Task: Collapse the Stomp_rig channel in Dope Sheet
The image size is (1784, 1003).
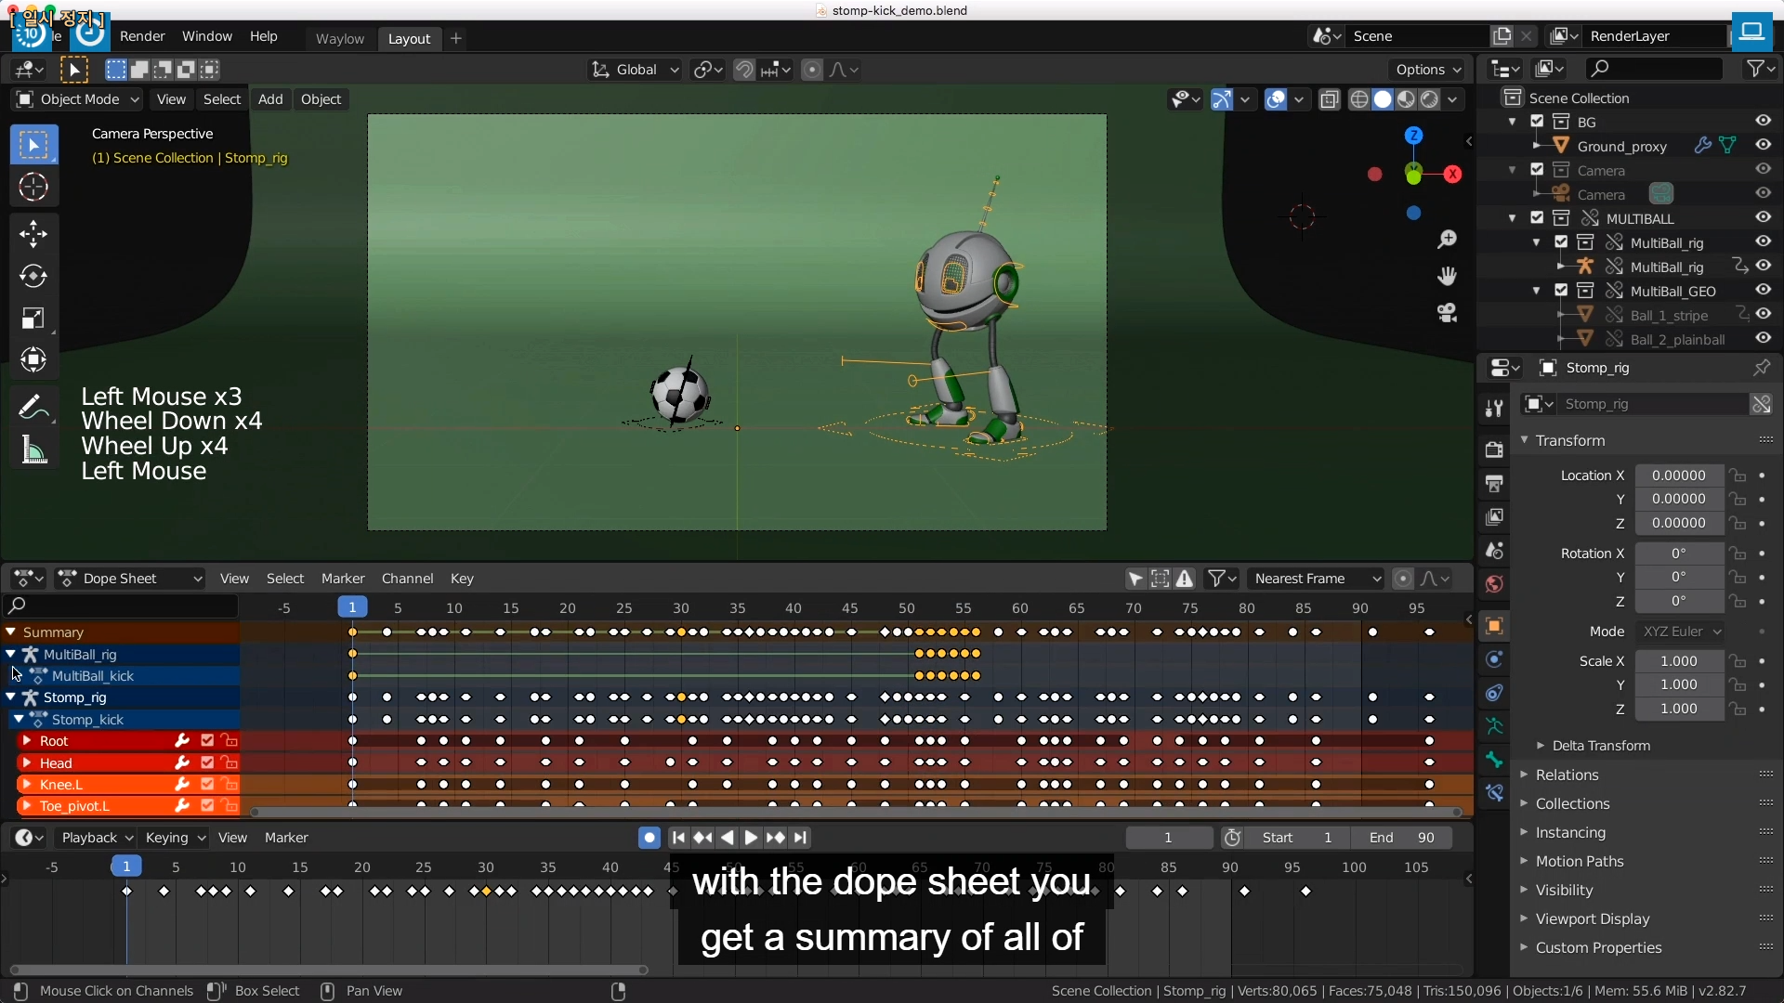Action: 11,697
